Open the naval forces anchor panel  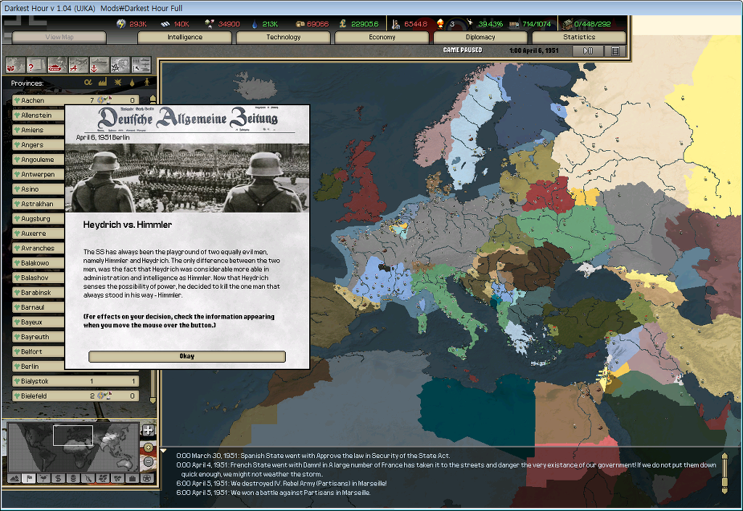[x=99, y=65]
